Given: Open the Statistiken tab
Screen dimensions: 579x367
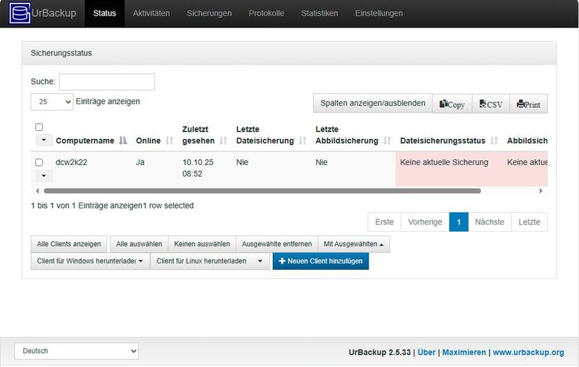Looking at the screenshot, I should [x=319, y=13].
